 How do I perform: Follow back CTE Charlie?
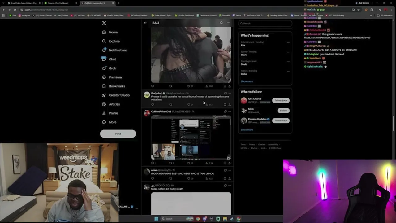(281, 100)
